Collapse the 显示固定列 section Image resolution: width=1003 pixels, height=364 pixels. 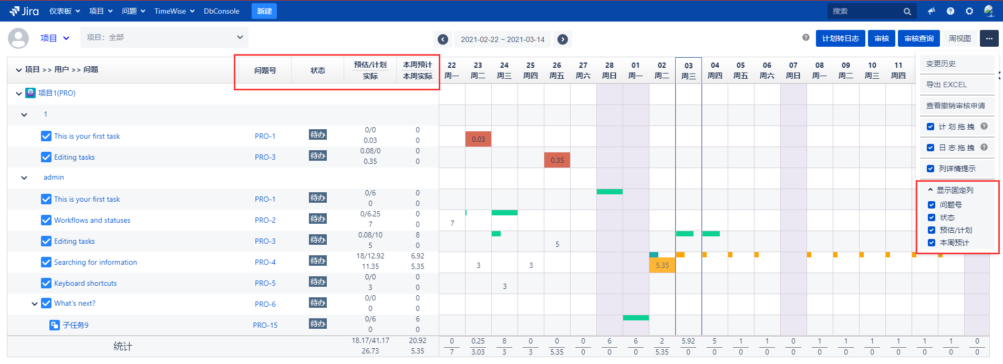(x=930, y=190)
